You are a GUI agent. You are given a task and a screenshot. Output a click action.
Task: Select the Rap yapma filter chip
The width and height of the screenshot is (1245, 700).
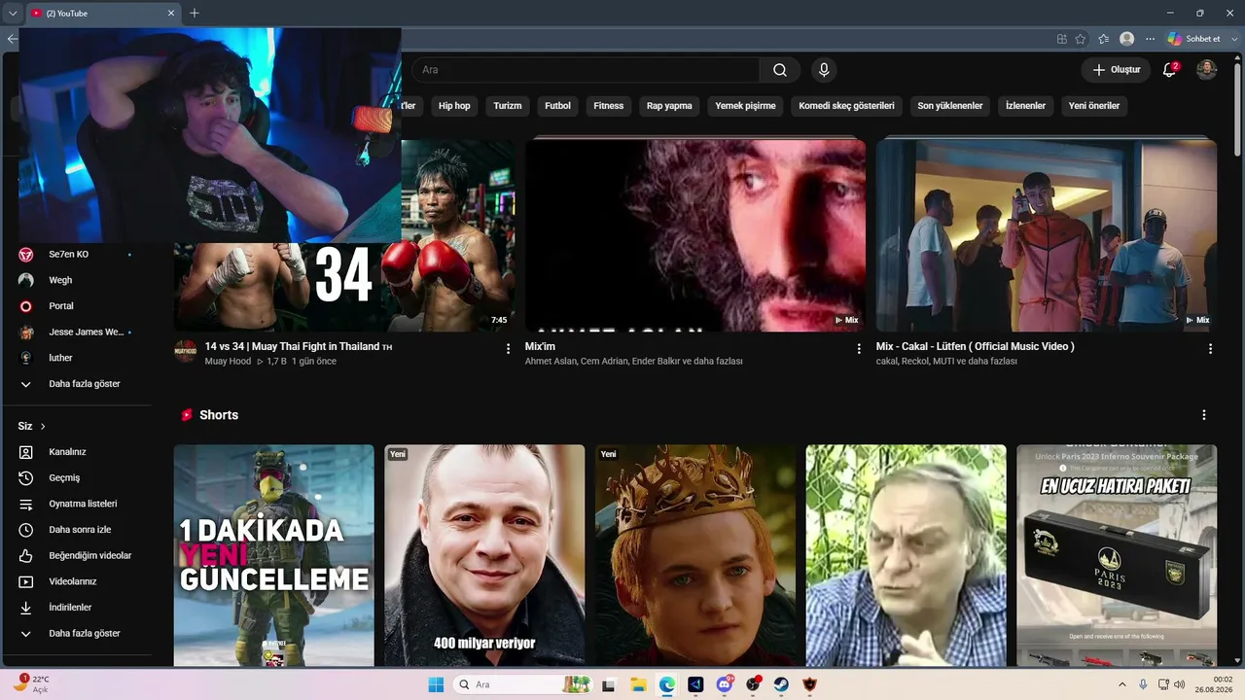click(x=669, y=106)
